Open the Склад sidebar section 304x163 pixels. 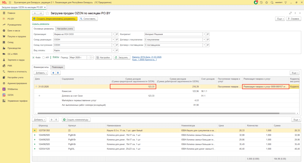click(x=10, y=42)
